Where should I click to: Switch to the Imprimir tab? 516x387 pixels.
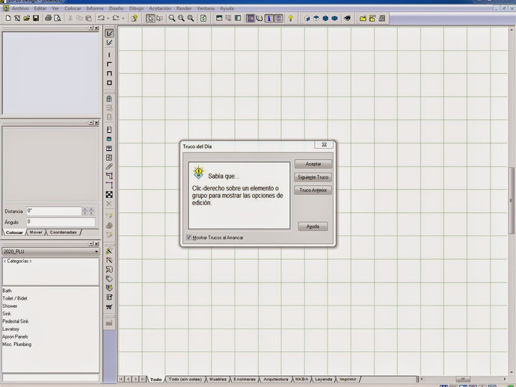pyautogui.click(x=348, y=379)
